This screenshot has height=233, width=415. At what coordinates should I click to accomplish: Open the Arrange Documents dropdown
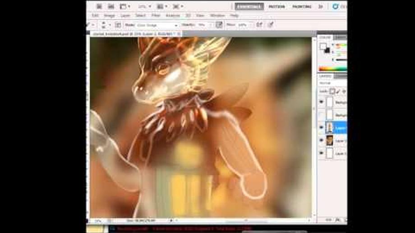tap(162, 6)
